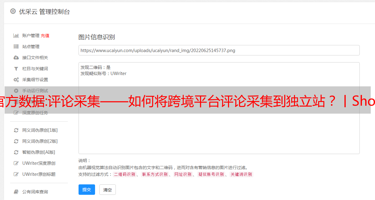Click the 疑似账号识别 filter tag

(211, 174)
